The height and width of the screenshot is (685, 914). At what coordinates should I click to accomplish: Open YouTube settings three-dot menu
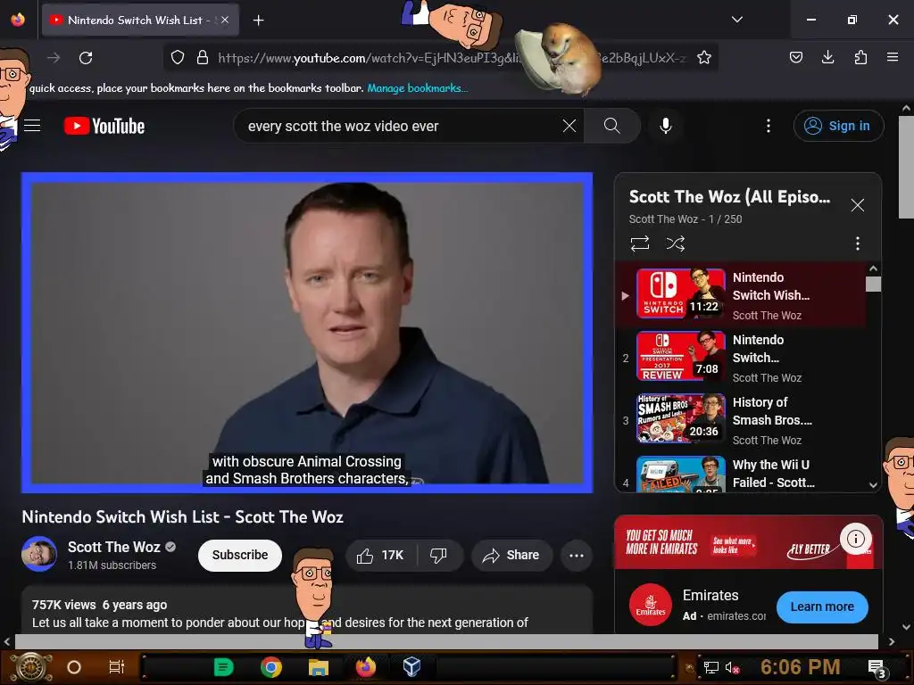coord(769,126)
